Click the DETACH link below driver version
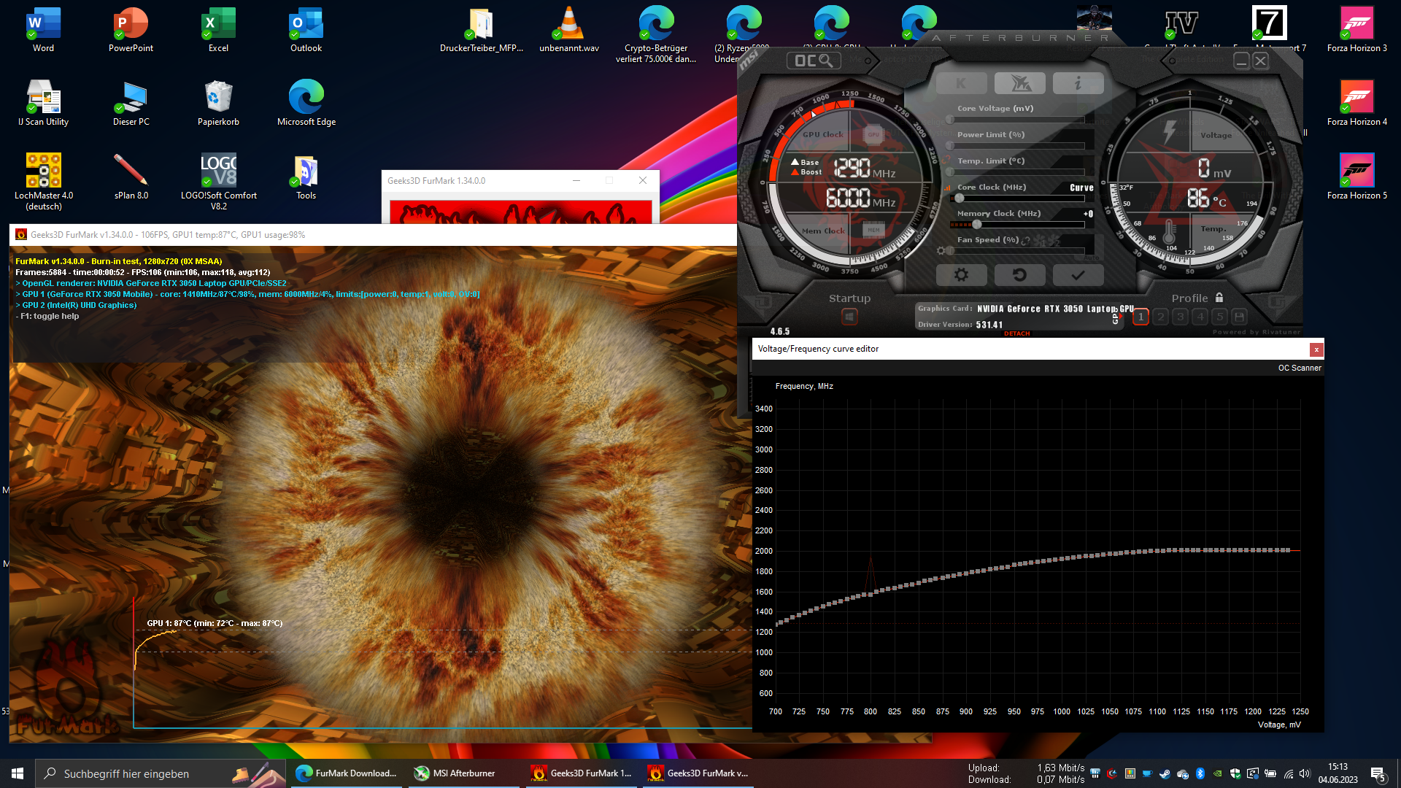Viewport: 1401px width, 788px height. [x=1016, y=333]
